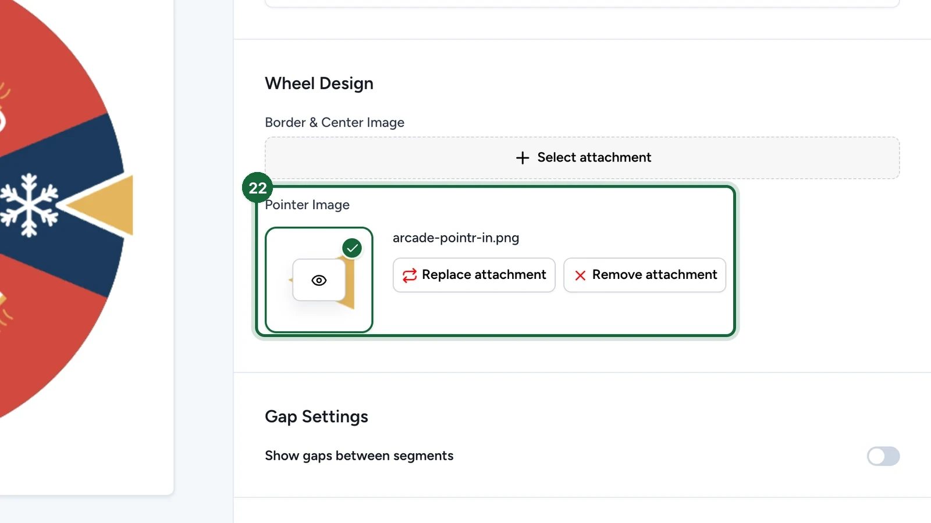931x523 pixels.
Task: Click the gold pointer on the wheel preview
Action: click(100, 205)
